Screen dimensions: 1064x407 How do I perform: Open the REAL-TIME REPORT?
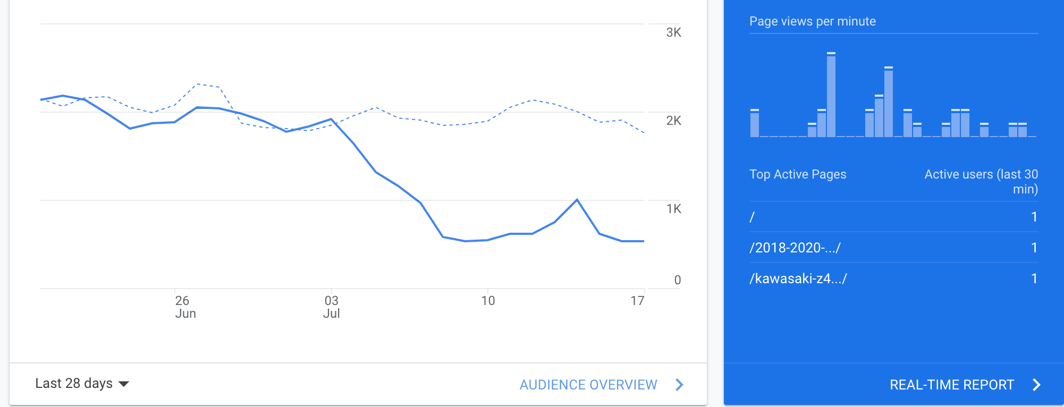(952, 384)
